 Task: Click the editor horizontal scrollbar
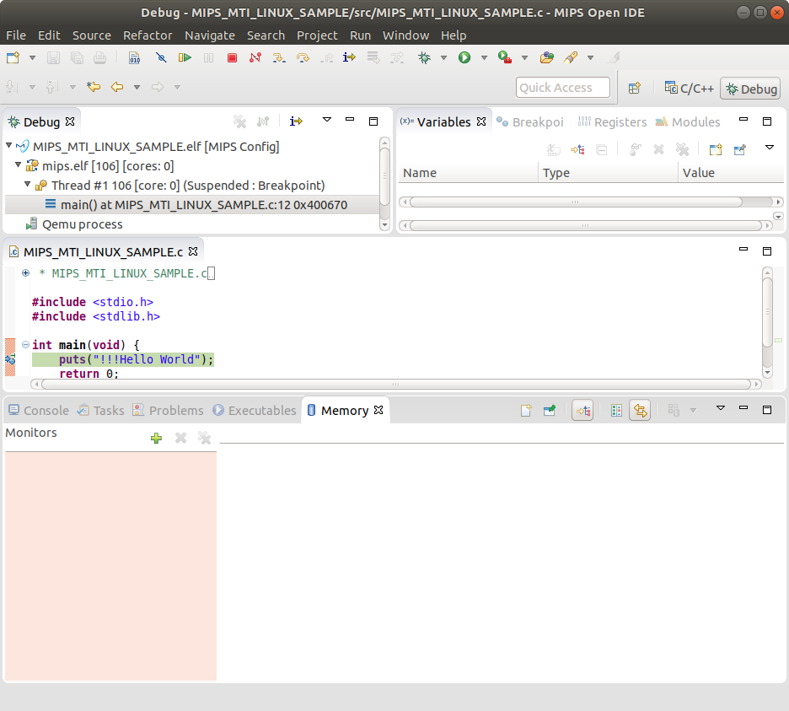click(x=396, y=385)
